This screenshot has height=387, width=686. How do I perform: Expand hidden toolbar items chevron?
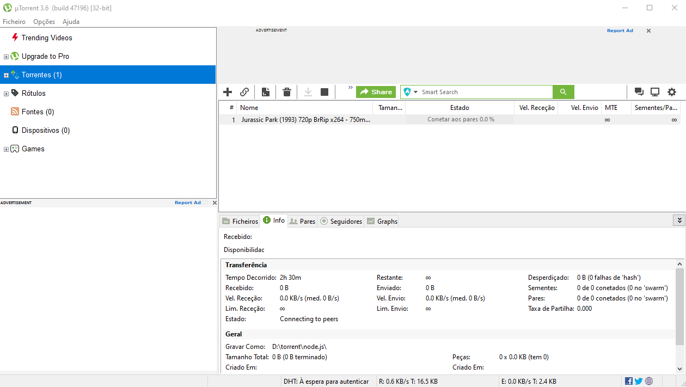coord(351,88)
